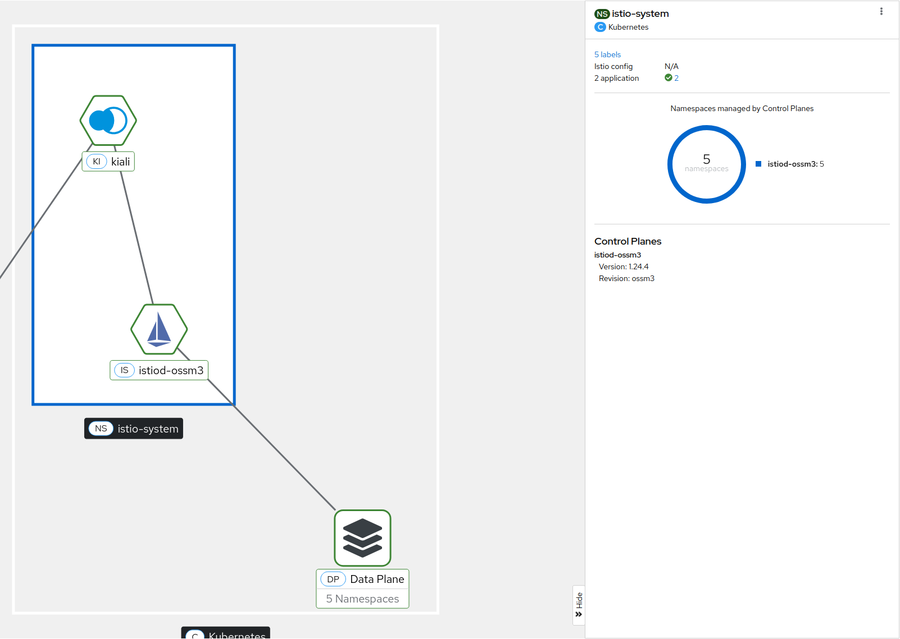Select the kiali hexagon node icon

[108, 121]
